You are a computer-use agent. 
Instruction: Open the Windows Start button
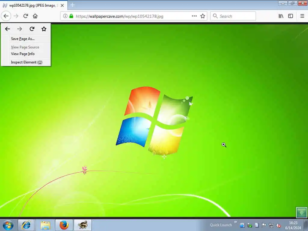[x=8, y=225]
